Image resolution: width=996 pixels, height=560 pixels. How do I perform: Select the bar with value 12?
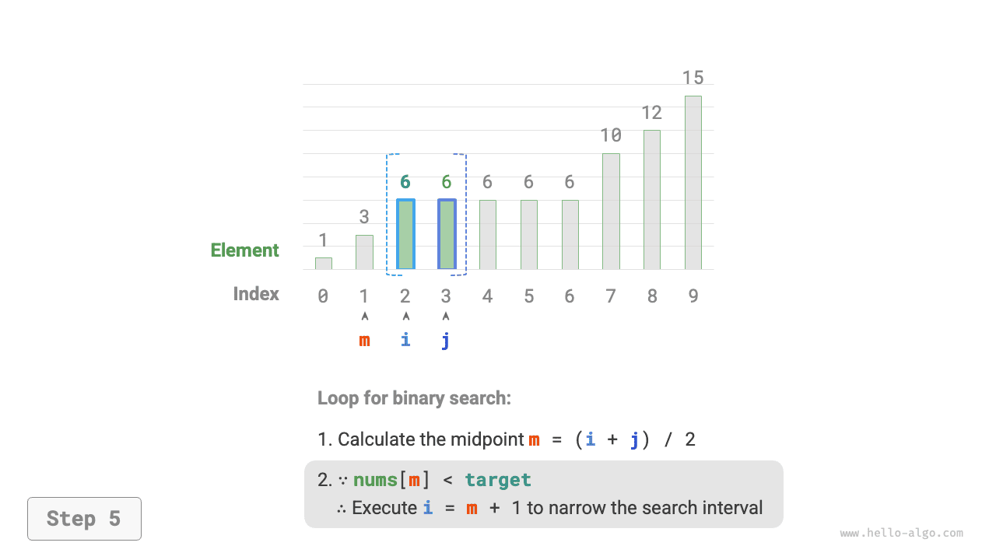point(651,200)
